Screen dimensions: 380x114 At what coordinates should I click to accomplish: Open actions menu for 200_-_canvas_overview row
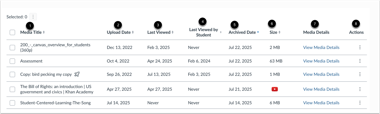(x=360, y=47)
